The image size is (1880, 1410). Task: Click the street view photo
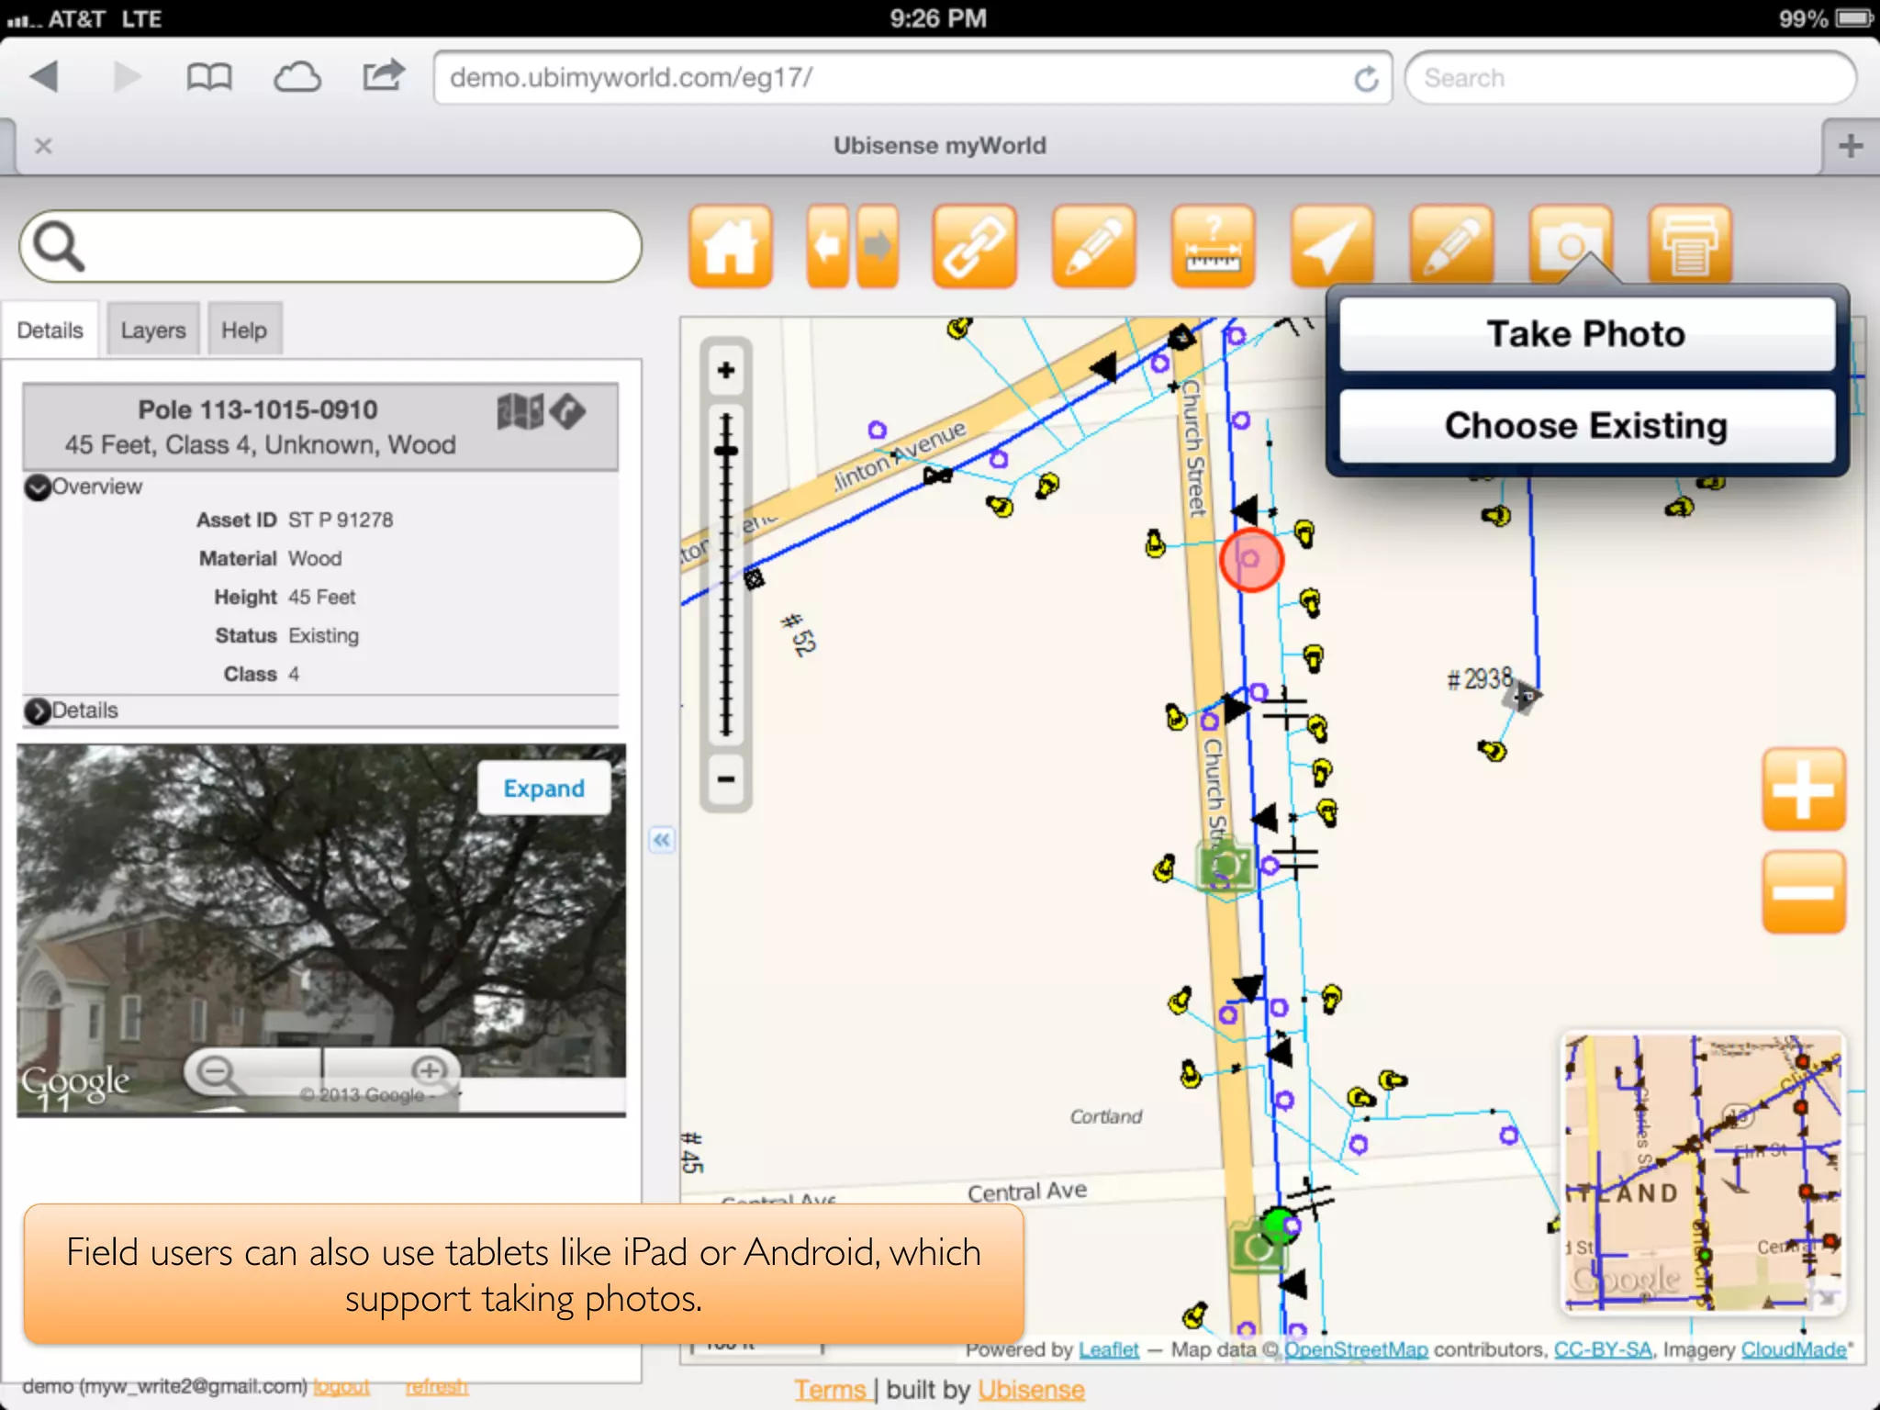(321, 929)
